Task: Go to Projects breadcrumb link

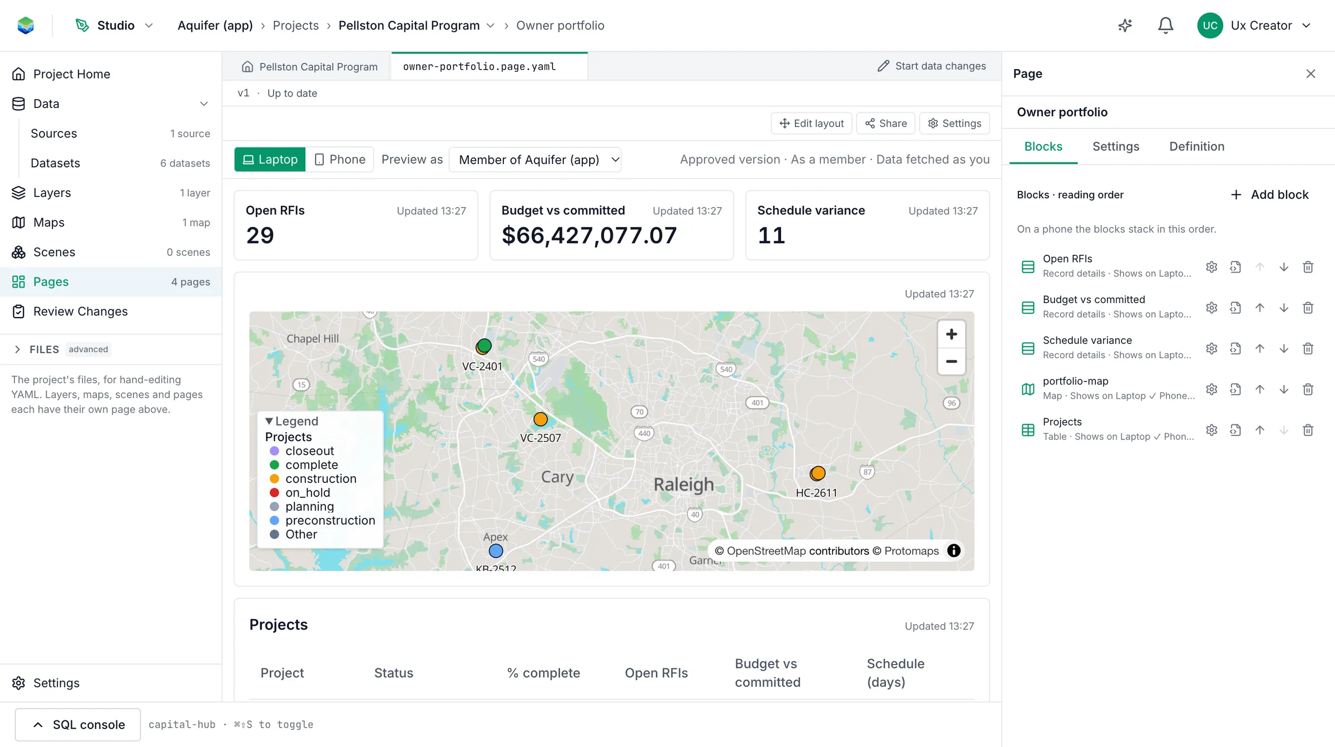Action: click(x=295, y=26)
